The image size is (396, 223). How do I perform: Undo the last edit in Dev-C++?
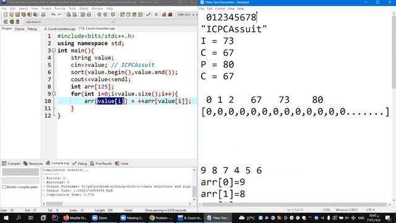coord(53,15)
